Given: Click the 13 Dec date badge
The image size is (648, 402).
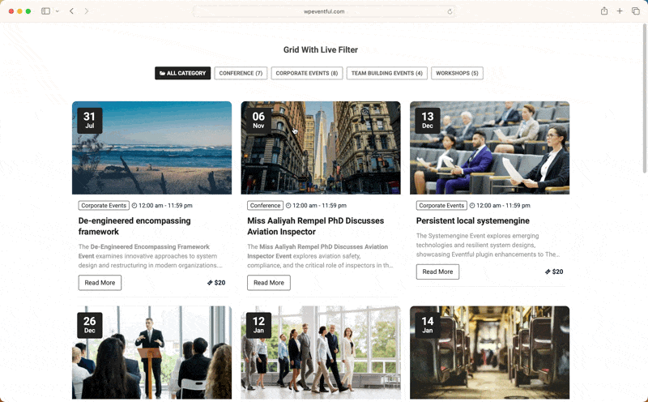Looking at the screenshot, I should tap(428, 120).
